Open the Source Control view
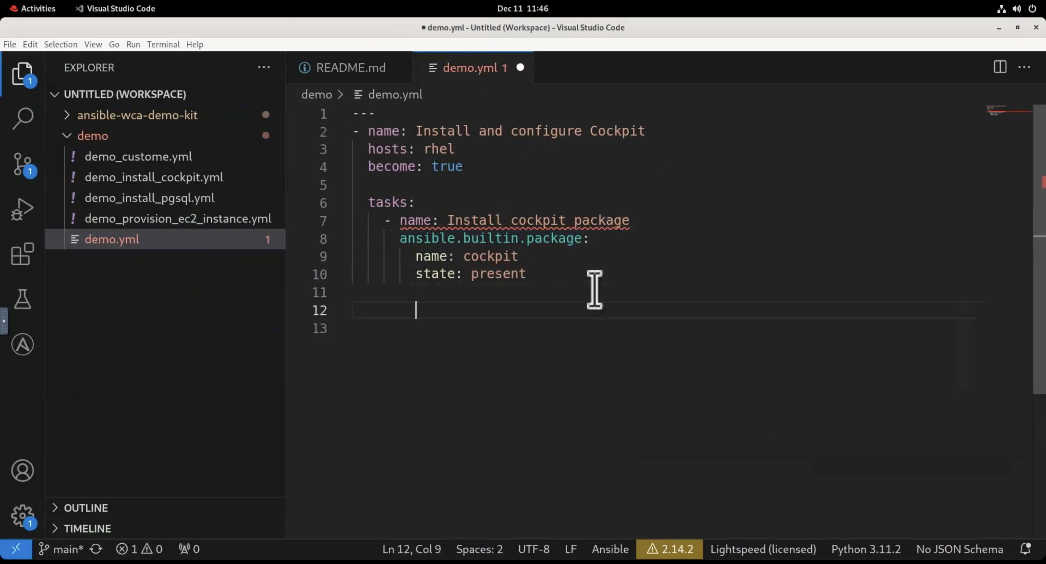 pos(22,164)
